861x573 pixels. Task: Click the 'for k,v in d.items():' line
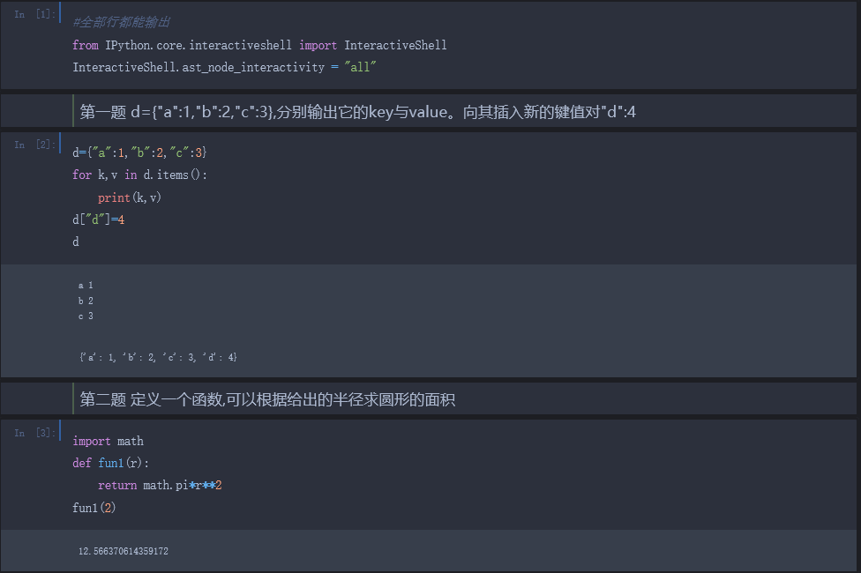click(139, 175)
